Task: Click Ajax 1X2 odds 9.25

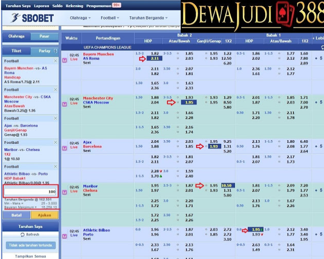Action: 227,142
